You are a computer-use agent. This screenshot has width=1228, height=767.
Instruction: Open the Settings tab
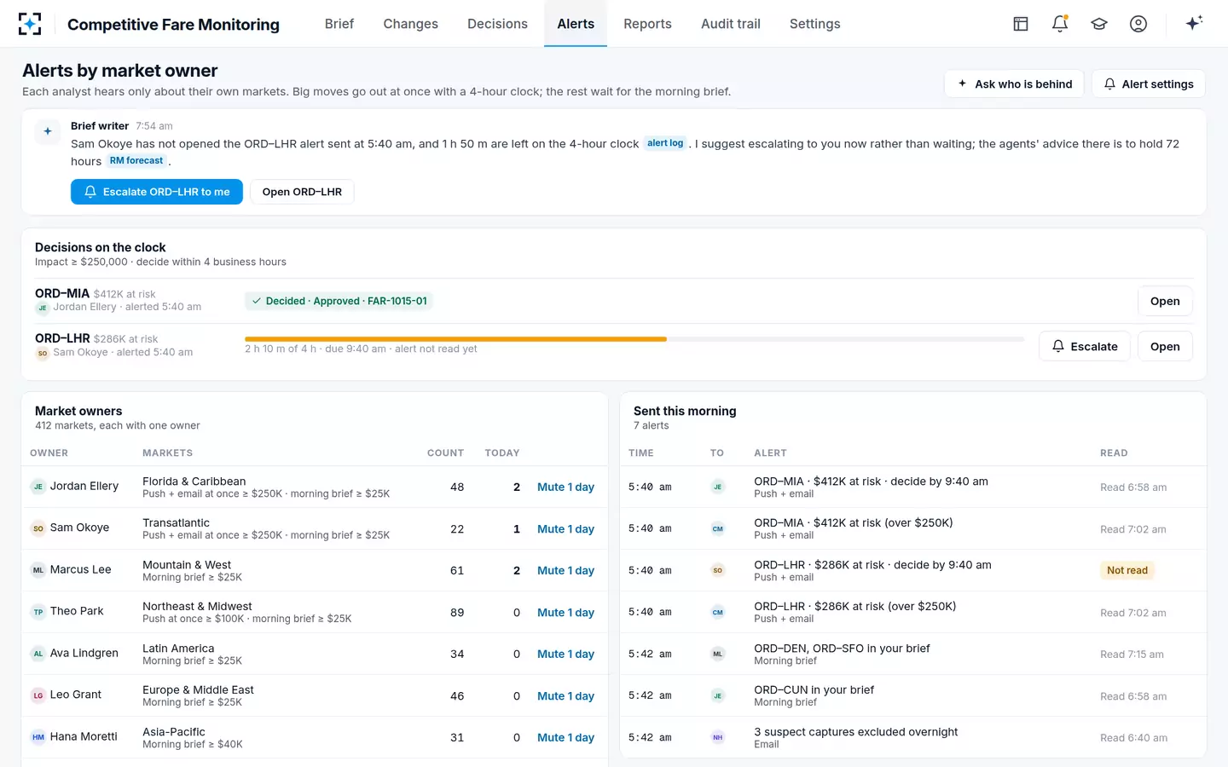click(815, 24)
